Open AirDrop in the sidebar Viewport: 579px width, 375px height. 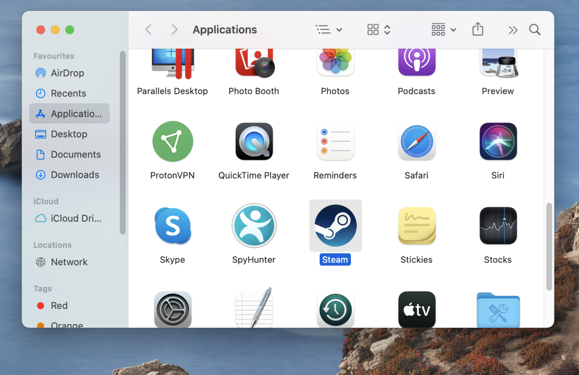(69, 73)
